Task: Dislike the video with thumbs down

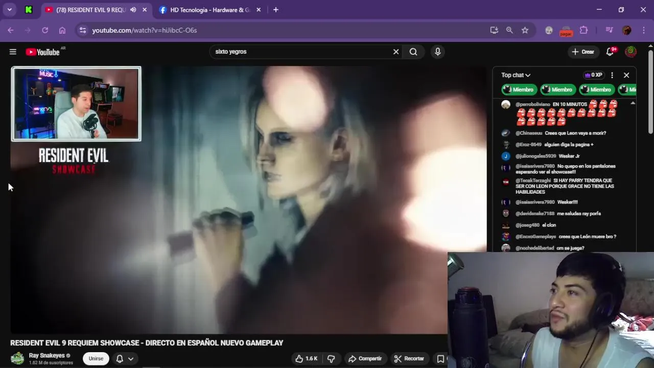Action: (331, 359)
